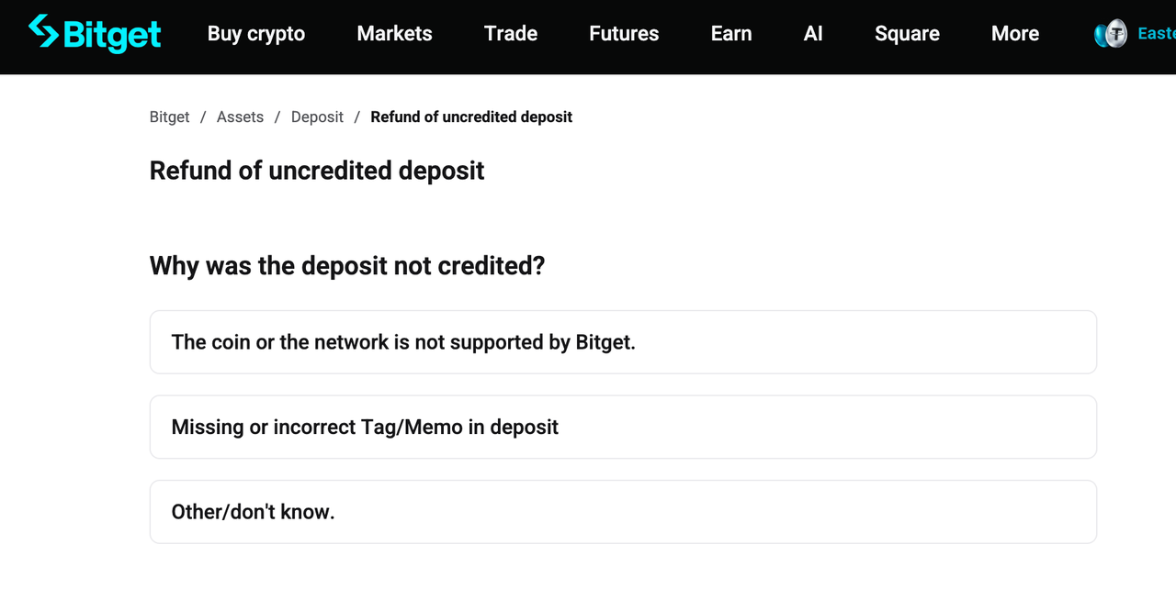The width and height of the screenshot is (1176, 589).
Task: Expand the More navigation menu
Action: (x=1014, y=34)
